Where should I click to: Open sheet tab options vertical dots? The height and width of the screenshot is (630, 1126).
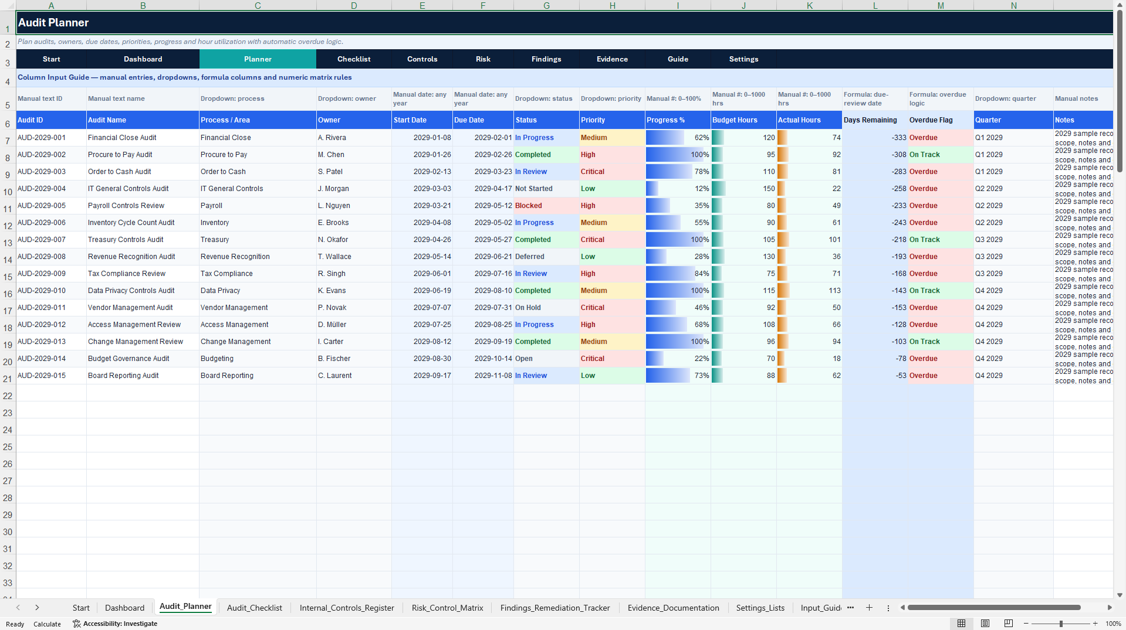pyautogui.click(x=888, y=608)
